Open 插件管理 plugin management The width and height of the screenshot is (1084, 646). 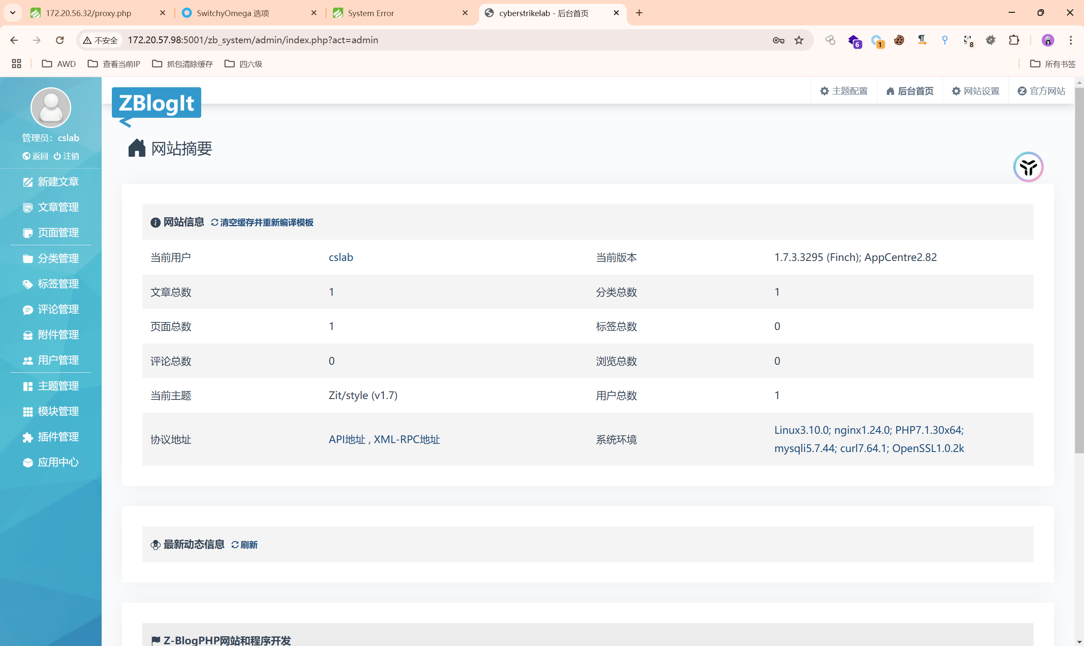pyautogui.click(x=51, y=437)
